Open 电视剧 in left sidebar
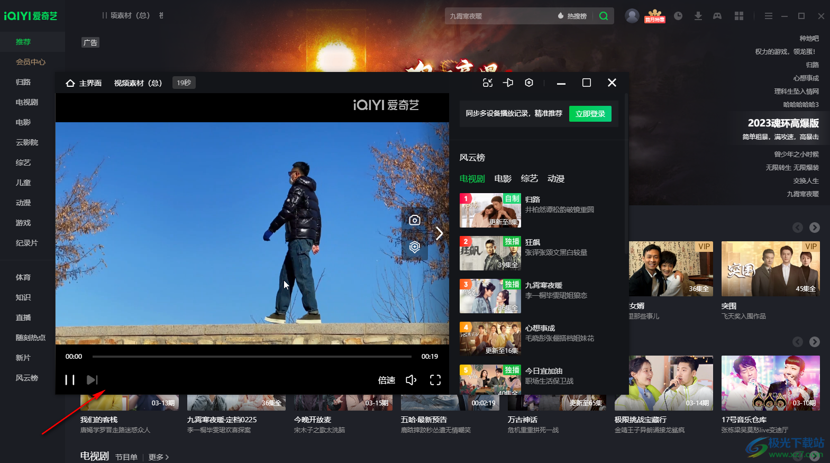 click(x=27, y=102)
